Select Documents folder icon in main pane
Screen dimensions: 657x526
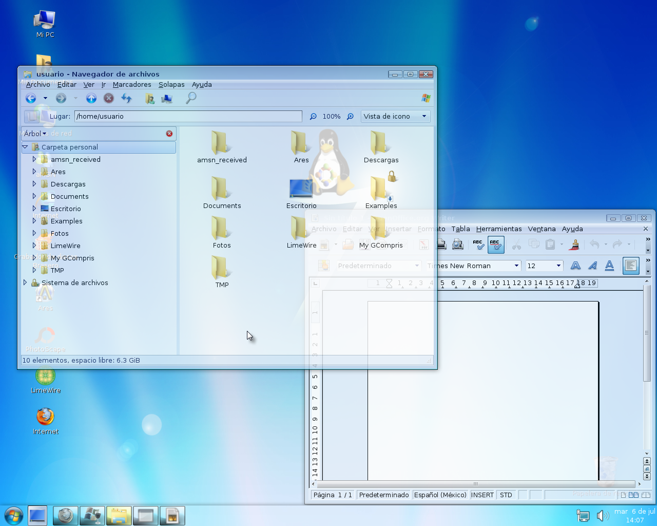(x=222, y=188)
